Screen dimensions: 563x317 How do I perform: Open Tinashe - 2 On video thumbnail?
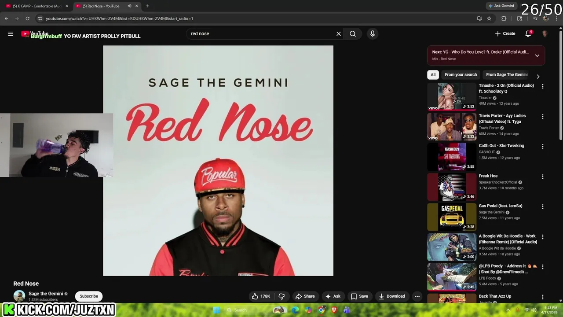click(452, 96)
